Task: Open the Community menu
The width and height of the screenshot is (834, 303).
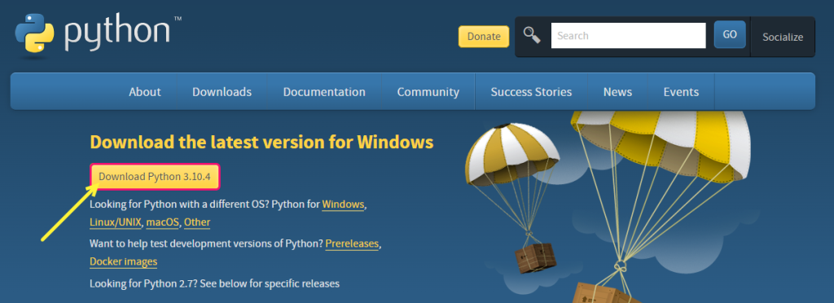Action: click(x=428, y=91)
